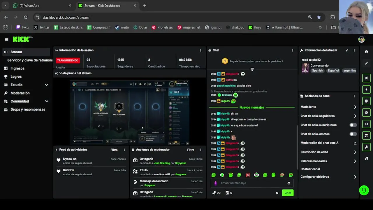Open a new browser tab

pyautogui.click(x=145, y=6)
